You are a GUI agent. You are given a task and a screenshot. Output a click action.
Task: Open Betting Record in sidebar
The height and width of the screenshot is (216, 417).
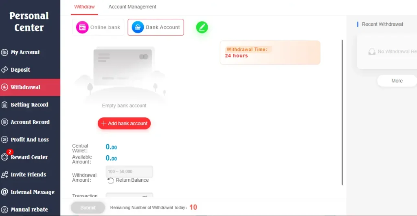(30, 105)
